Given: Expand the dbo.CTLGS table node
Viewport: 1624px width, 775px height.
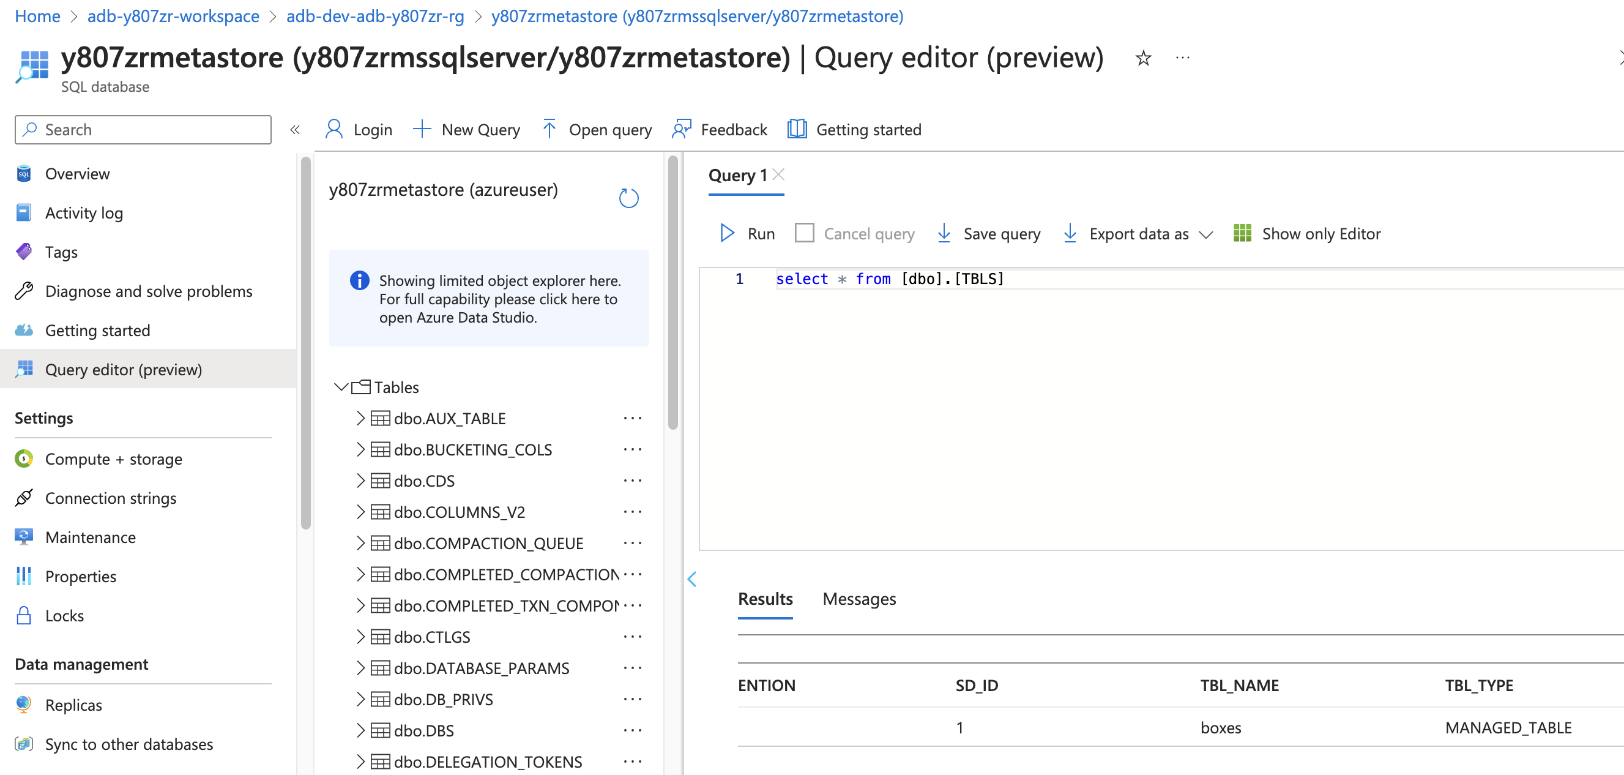Looking at the screenshot, I should [x=360, y=636].
